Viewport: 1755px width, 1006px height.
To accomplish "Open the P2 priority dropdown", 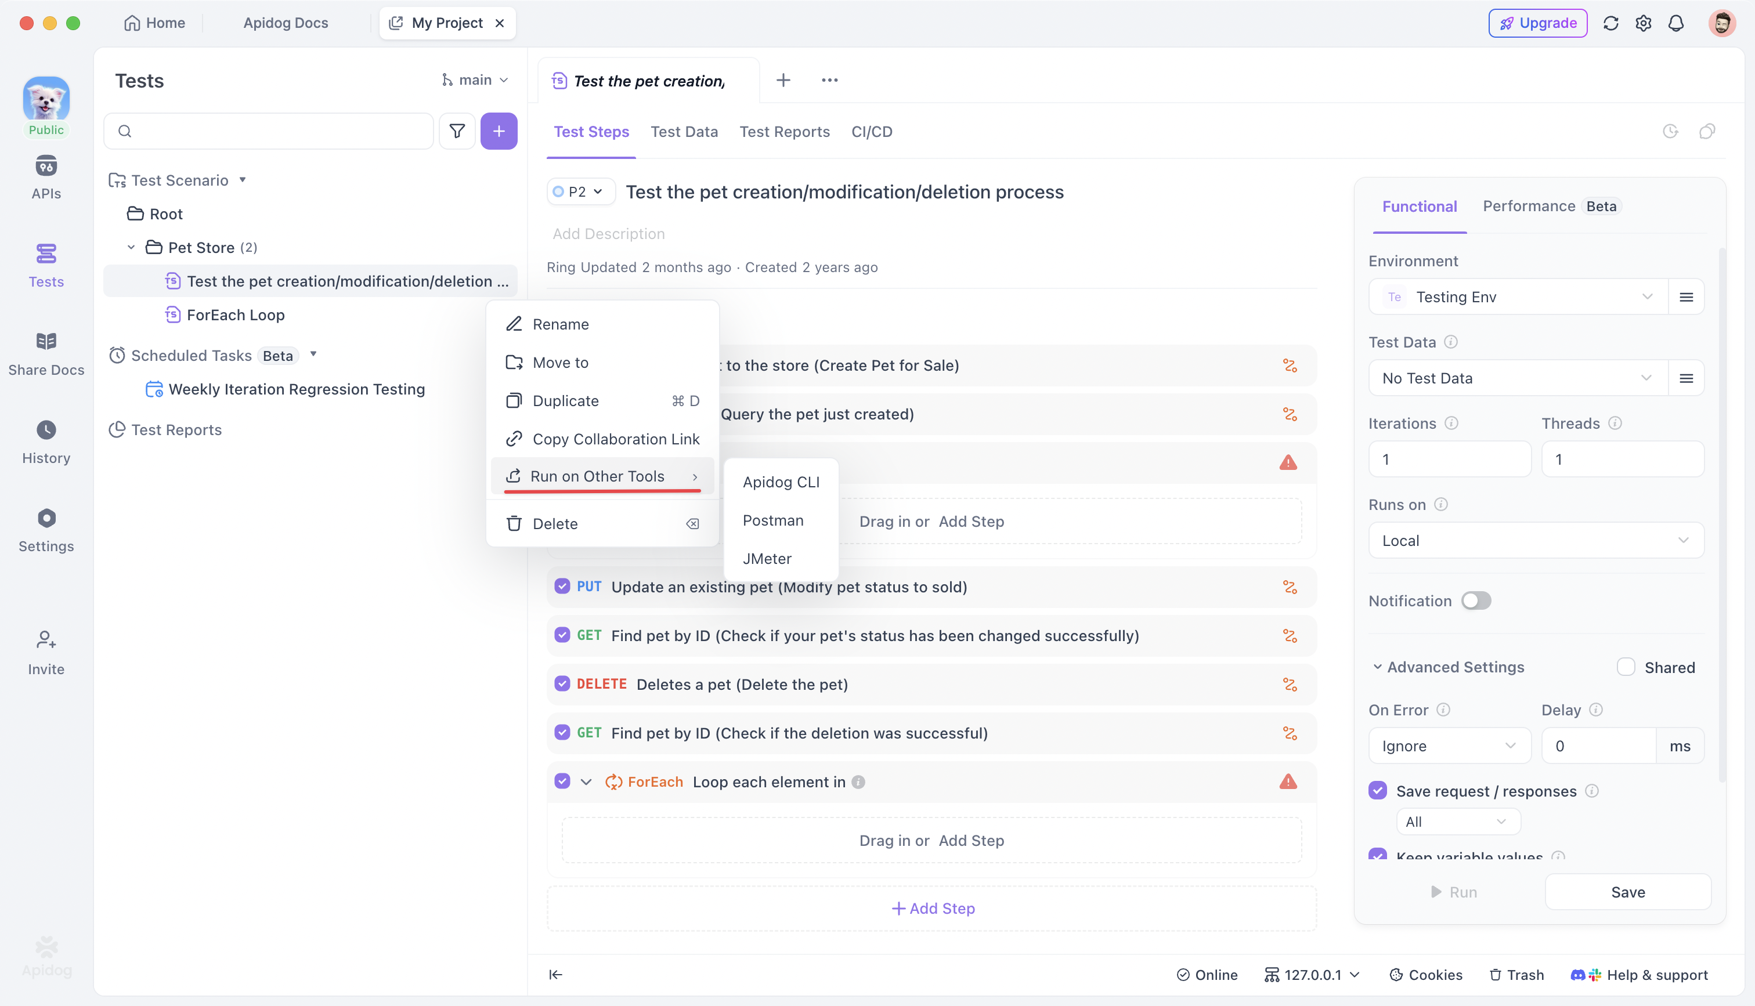I will click(580, 191).
